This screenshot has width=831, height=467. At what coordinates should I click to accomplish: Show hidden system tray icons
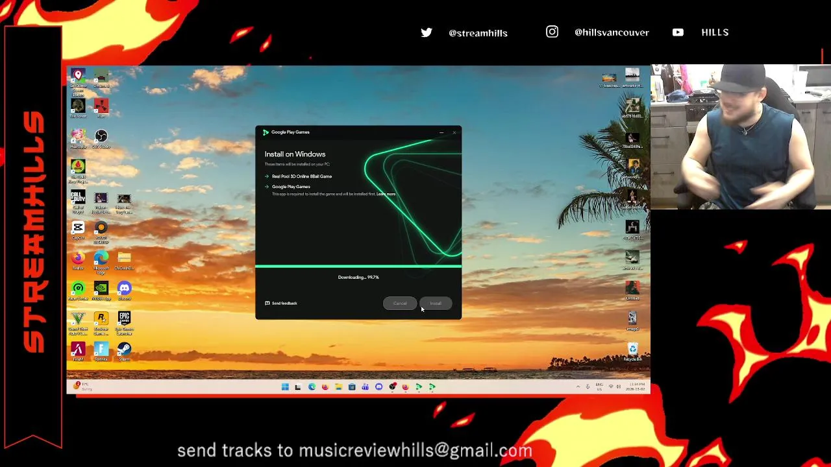point(578,387)
